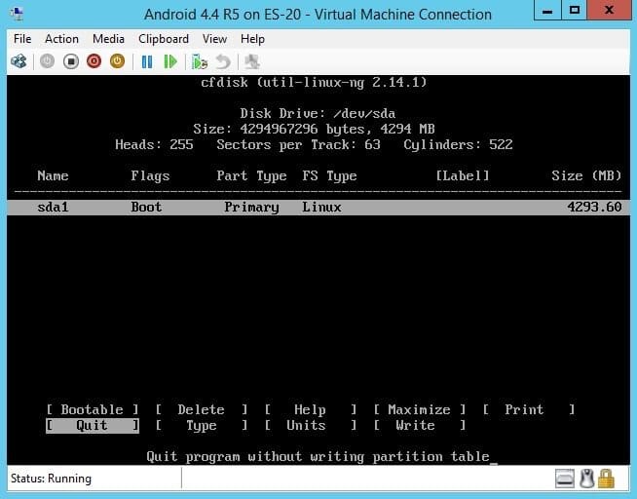Click the Primary part type value
The width and height of the screenshot is (637, 499).
tap(251, 208)
